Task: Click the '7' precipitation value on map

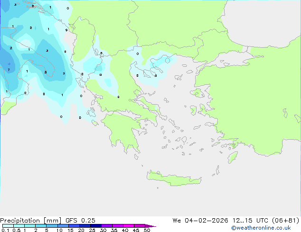Action: tap(9, 70)
